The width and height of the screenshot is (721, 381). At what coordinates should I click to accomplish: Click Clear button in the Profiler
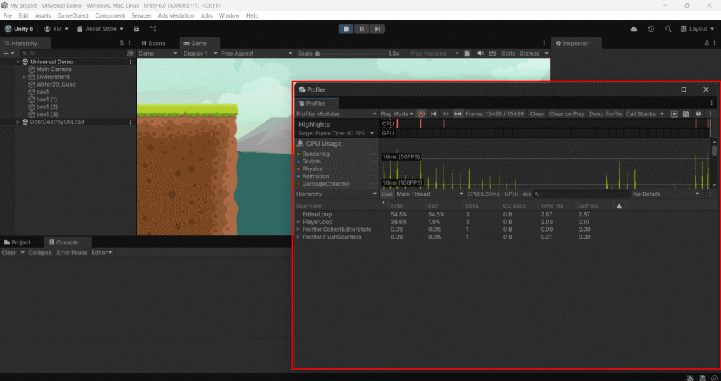[537, 114]
